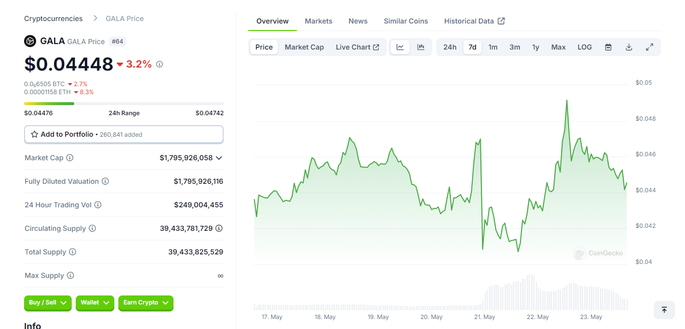Click the star icon in Add to Portfolio
Viewport: 685px width, 329px height.
tap(35, 134)
